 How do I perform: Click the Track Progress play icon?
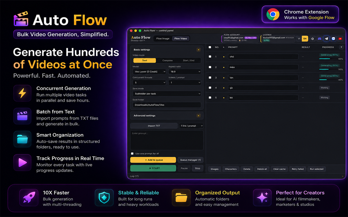coord(22,163)
